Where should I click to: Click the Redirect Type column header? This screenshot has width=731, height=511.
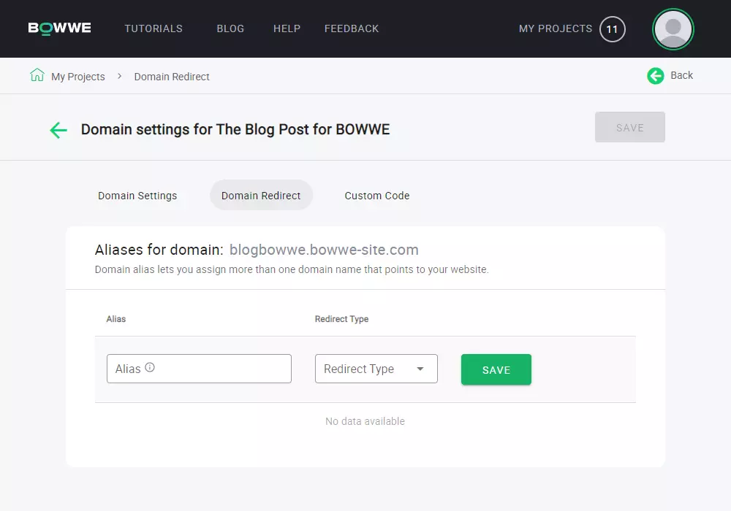point(341,319)
